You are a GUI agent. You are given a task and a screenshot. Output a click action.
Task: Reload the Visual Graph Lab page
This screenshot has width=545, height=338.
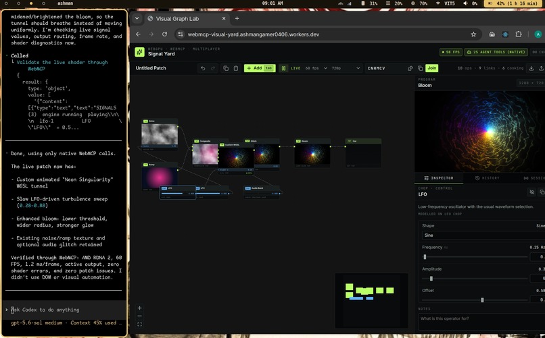coord(164,34)
